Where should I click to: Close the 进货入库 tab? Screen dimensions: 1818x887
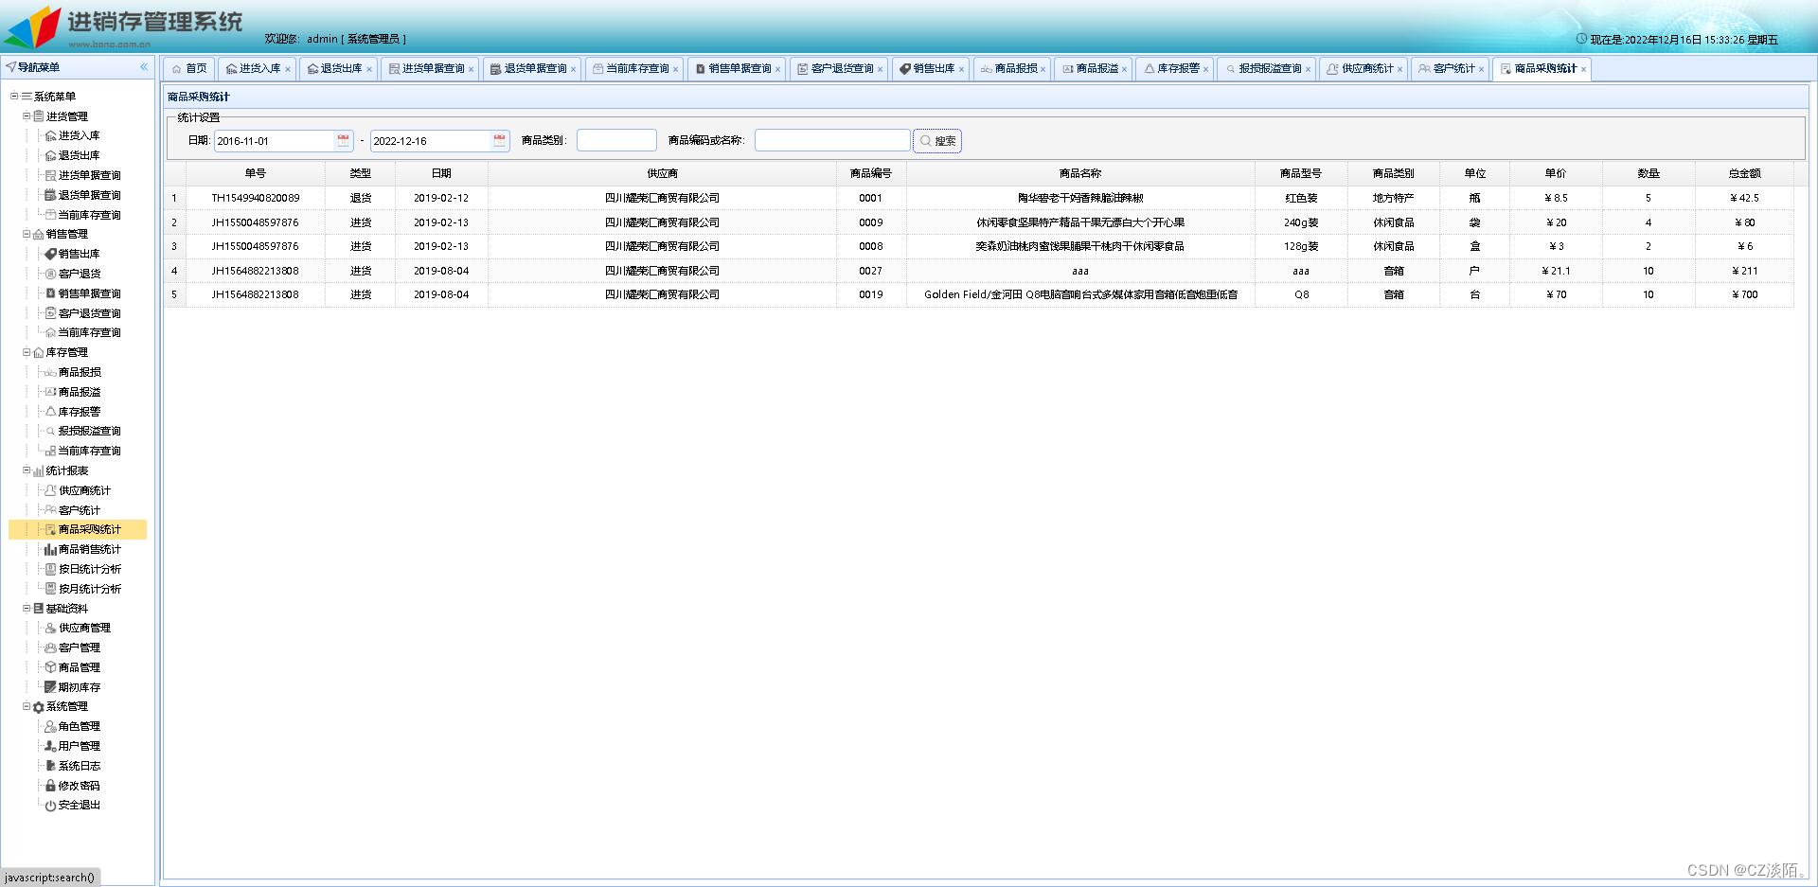(288, 69)
